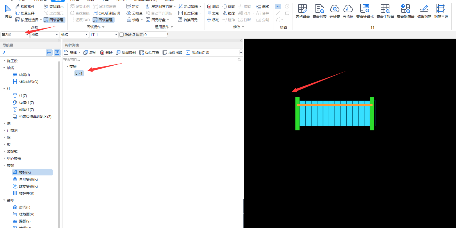Image resolution: width=456 pixels, height=228 pixels.
Task: Click the 角度 angle input field
Action: (x=155, y=35)
